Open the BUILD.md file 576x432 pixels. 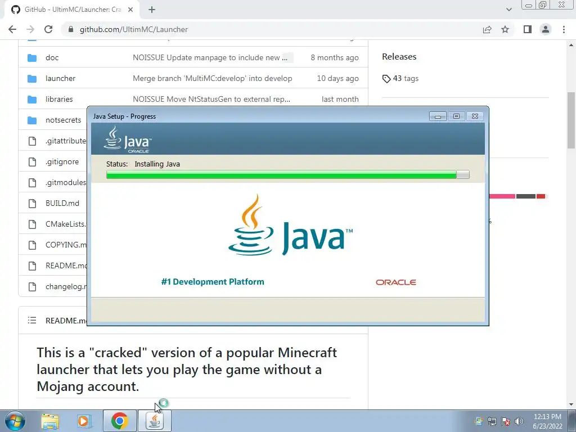(62, 203)
